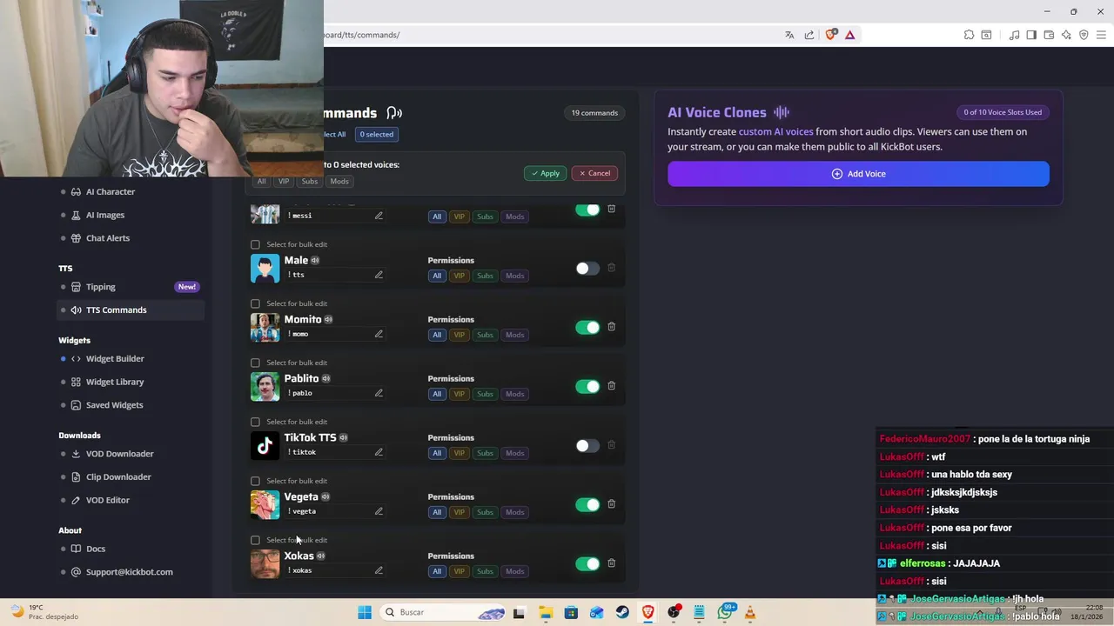Delete the Pablito voice with its trash icon
1114x626 pixels.
611,386
